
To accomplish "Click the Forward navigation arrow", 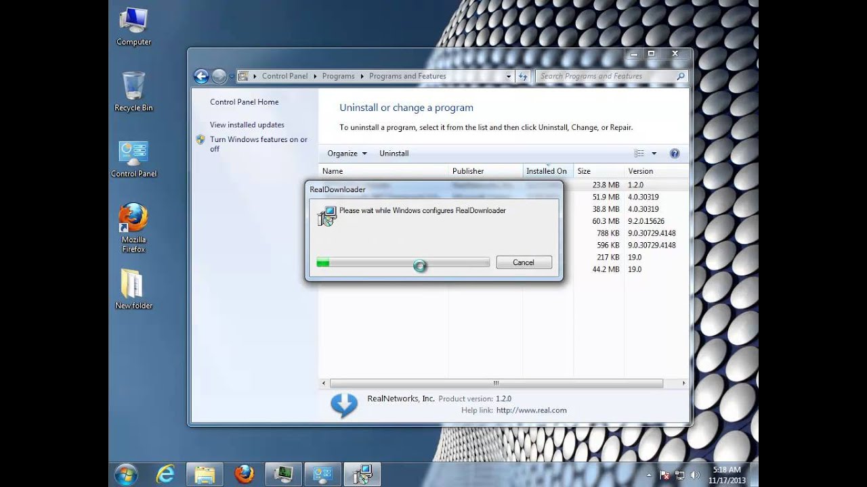I will pyautogui.click(x=219, y=76).
